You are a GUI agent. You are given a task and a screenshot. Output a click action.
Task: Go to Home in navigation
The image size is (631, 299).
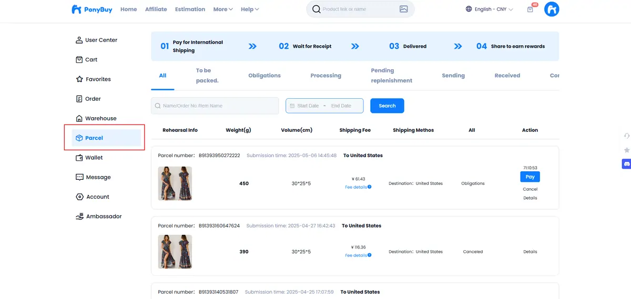128,9
